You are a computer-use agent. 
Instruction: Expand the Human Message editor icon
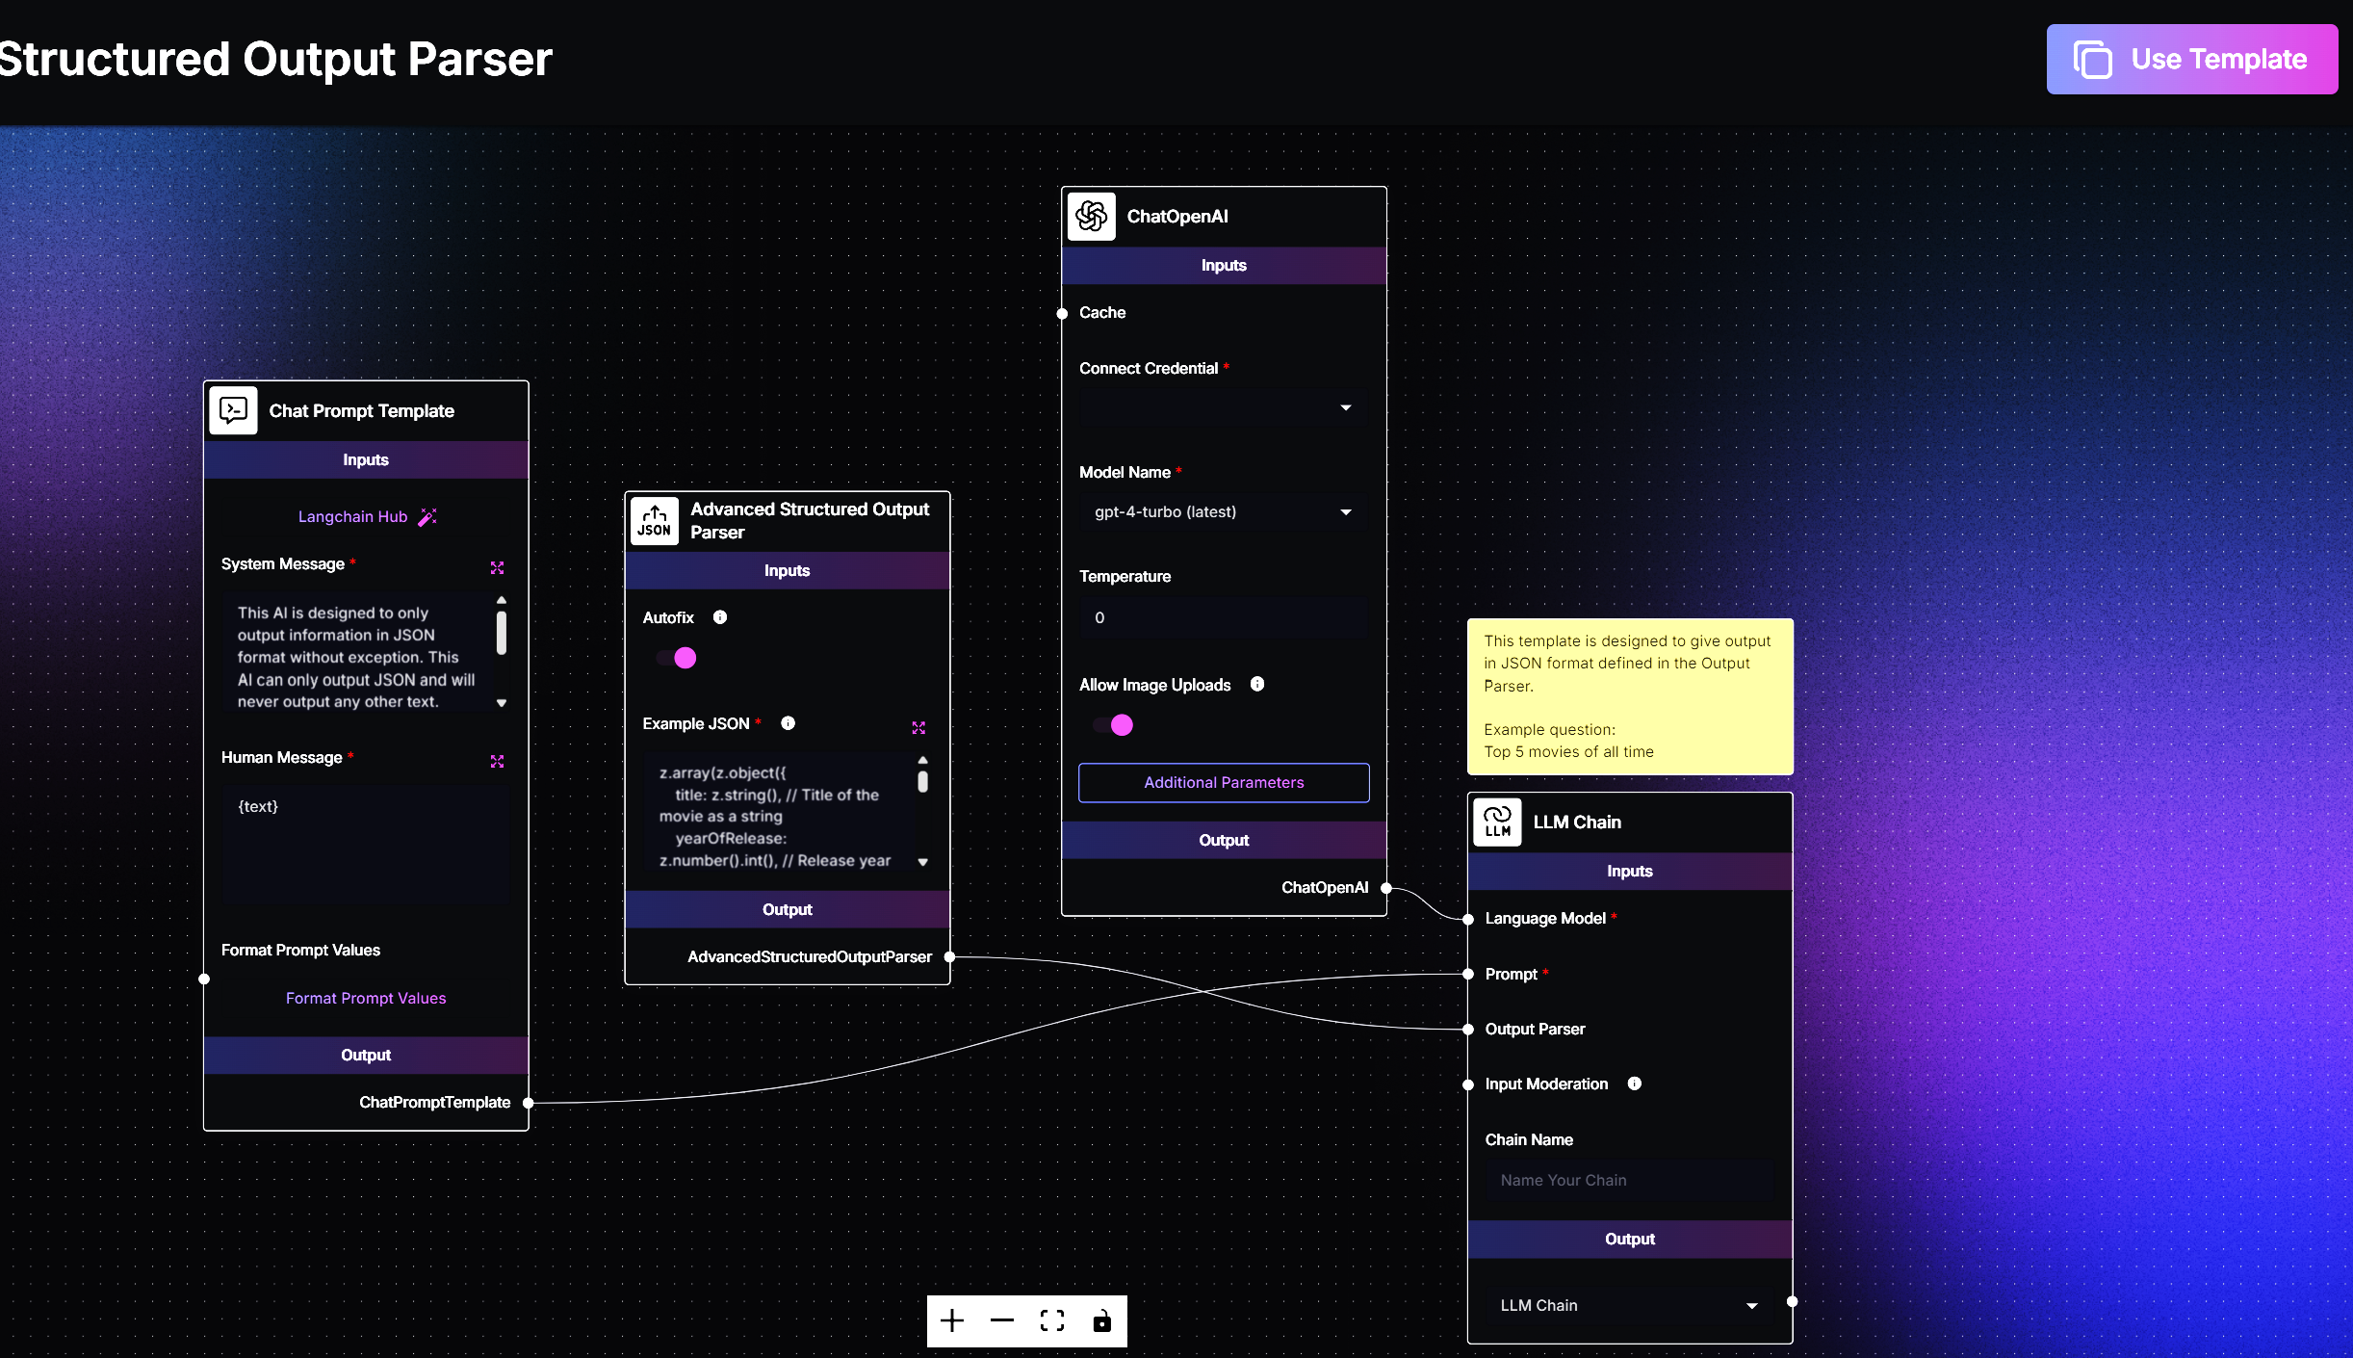497,762
